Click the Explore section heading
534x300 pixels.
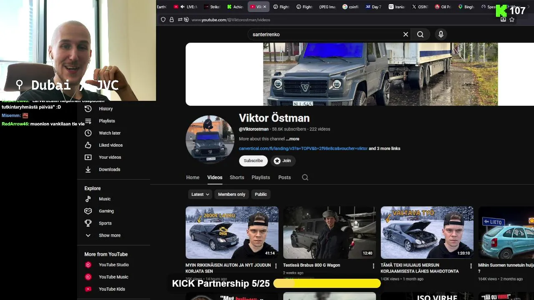pyautogui.click(x=93, y=188)
